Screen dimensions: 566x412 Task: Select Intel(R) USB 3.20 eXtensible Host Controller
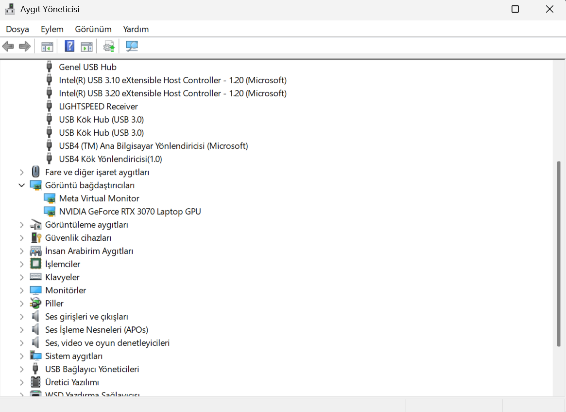172,93
